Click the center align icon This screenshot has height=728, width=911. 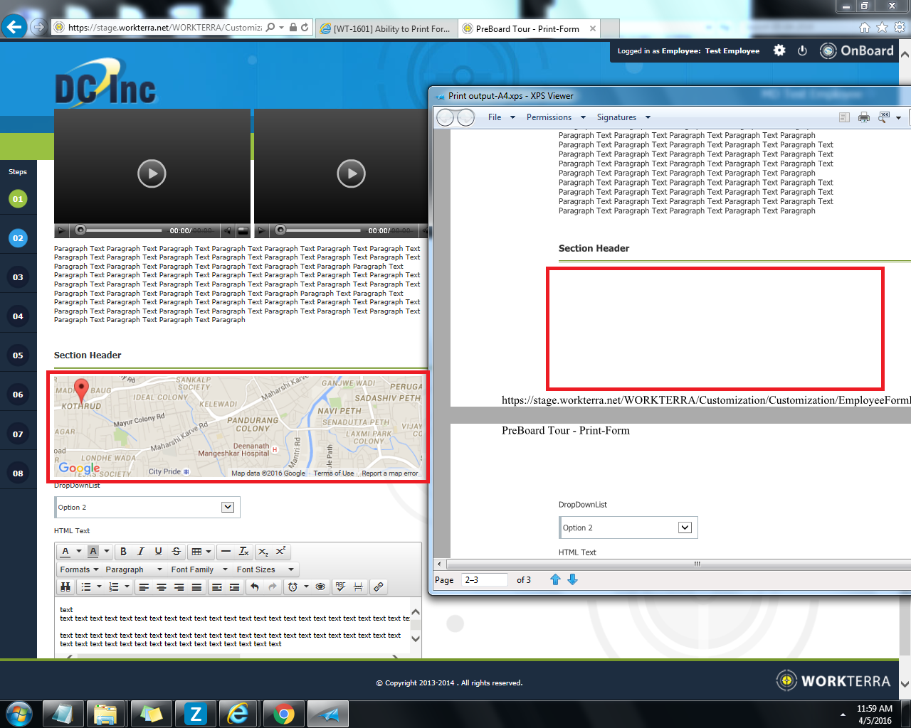click(x=162, y=587)
